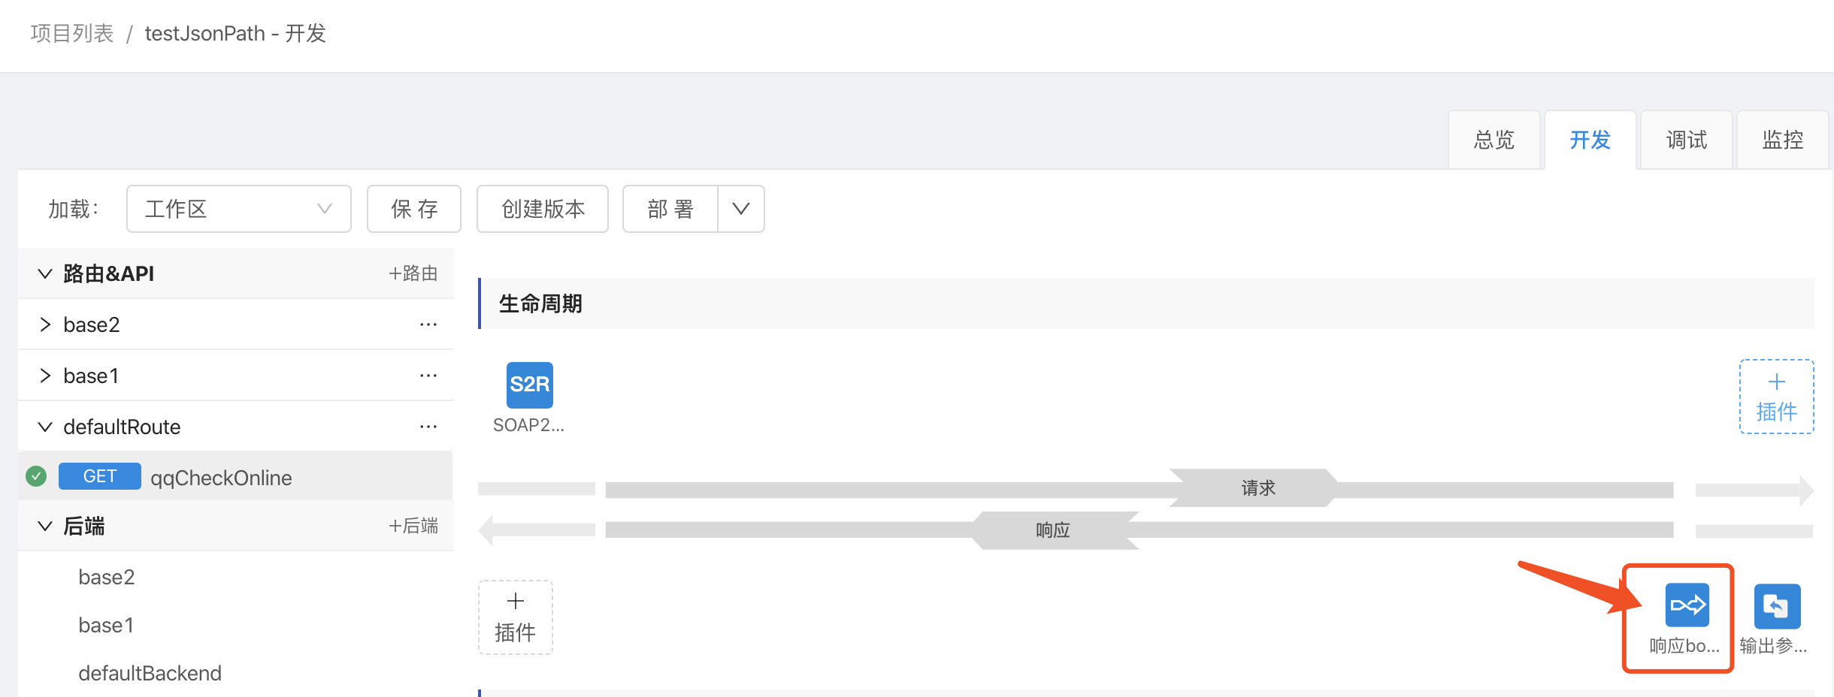Screen dimensions: 1834x697
Task: Click the Save (保存) button
Action: coord(413,209)
